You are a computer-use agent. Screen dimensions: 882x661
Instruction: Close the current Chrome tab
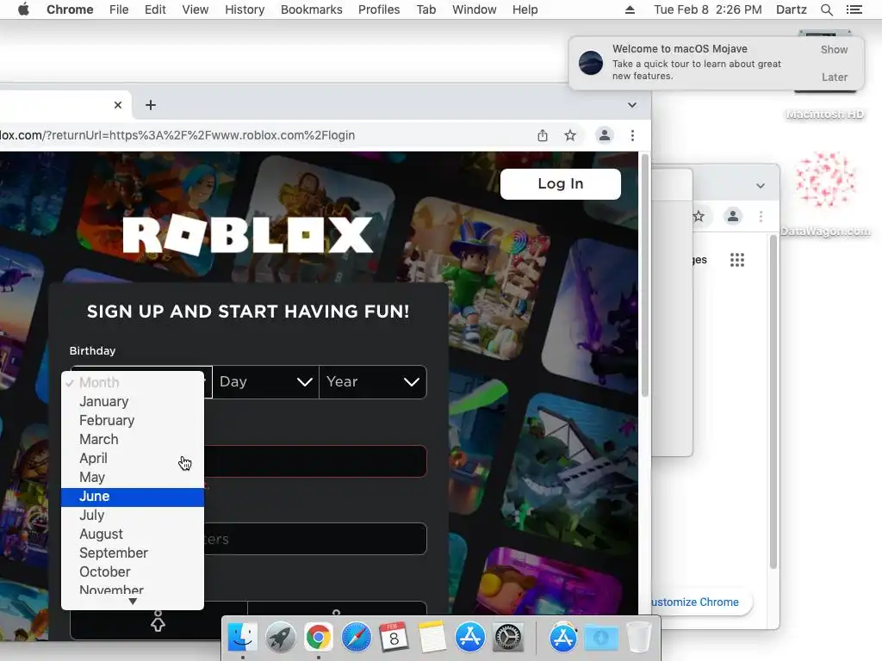117,105
